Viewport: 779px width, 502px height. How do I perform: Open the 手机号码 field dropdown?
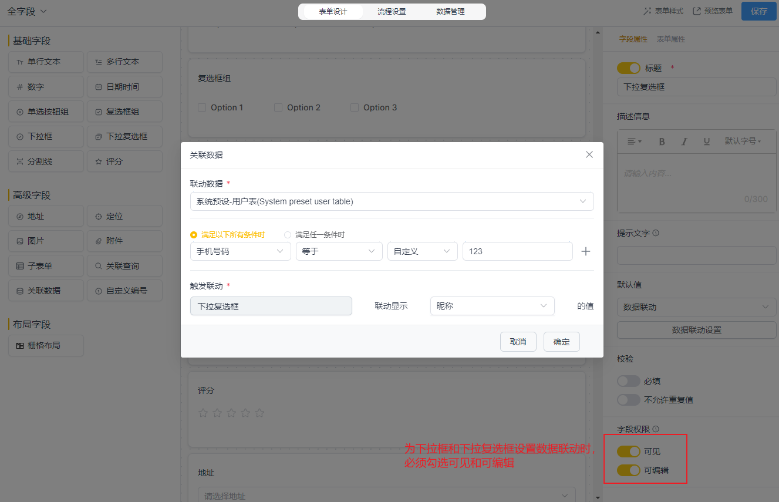(241, 251)
